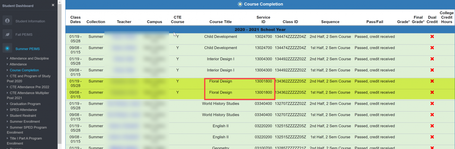Click the Collection column header
The height and width of the screenshot is (149, 455).
(96, 22)
